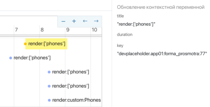Shift timeline right with the right arrow
The height and width of the screenshot is (107, 210).
pos(96,21)
